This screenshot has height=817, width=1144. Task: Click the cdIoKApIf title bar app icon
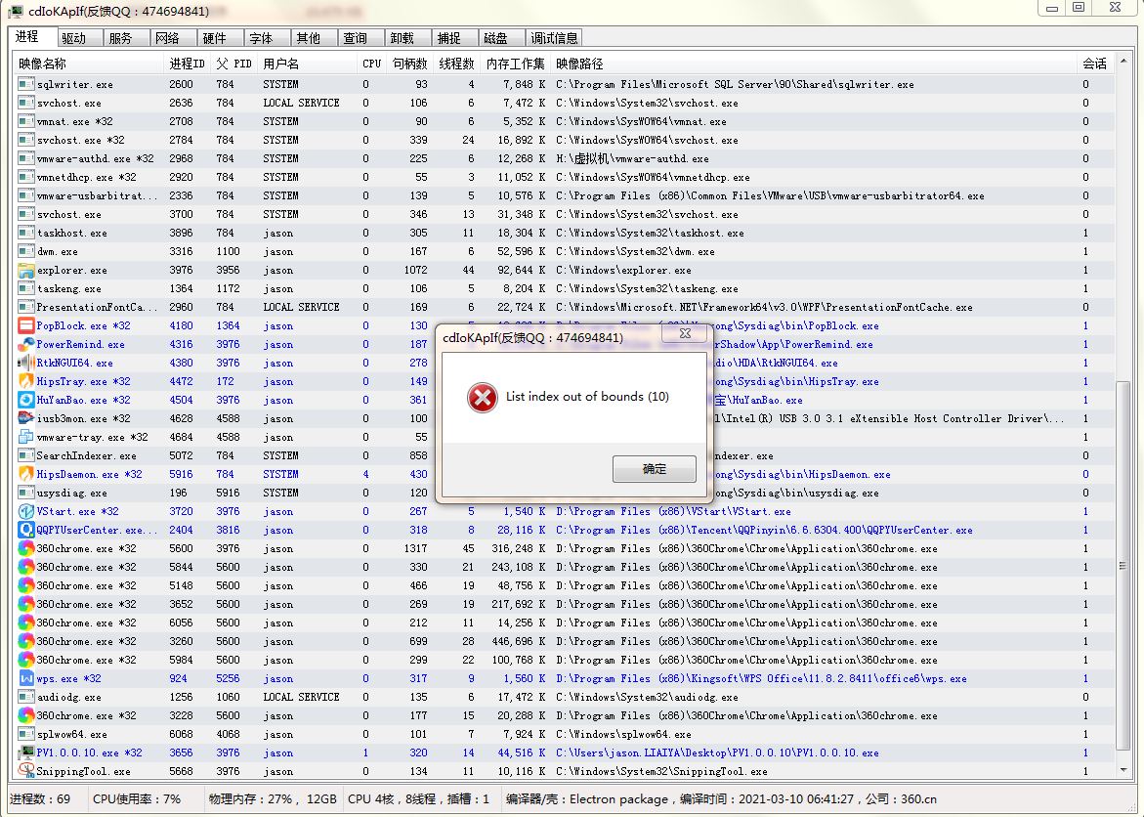pos(15,11)
